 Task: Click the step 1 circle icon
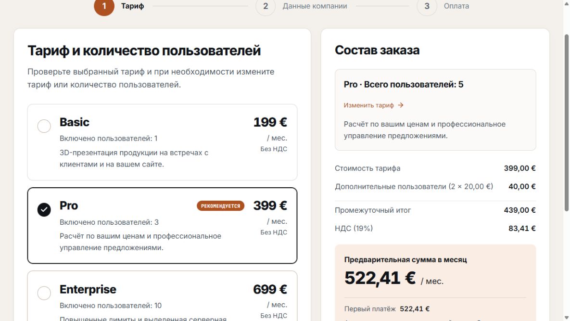coord(104,6)
